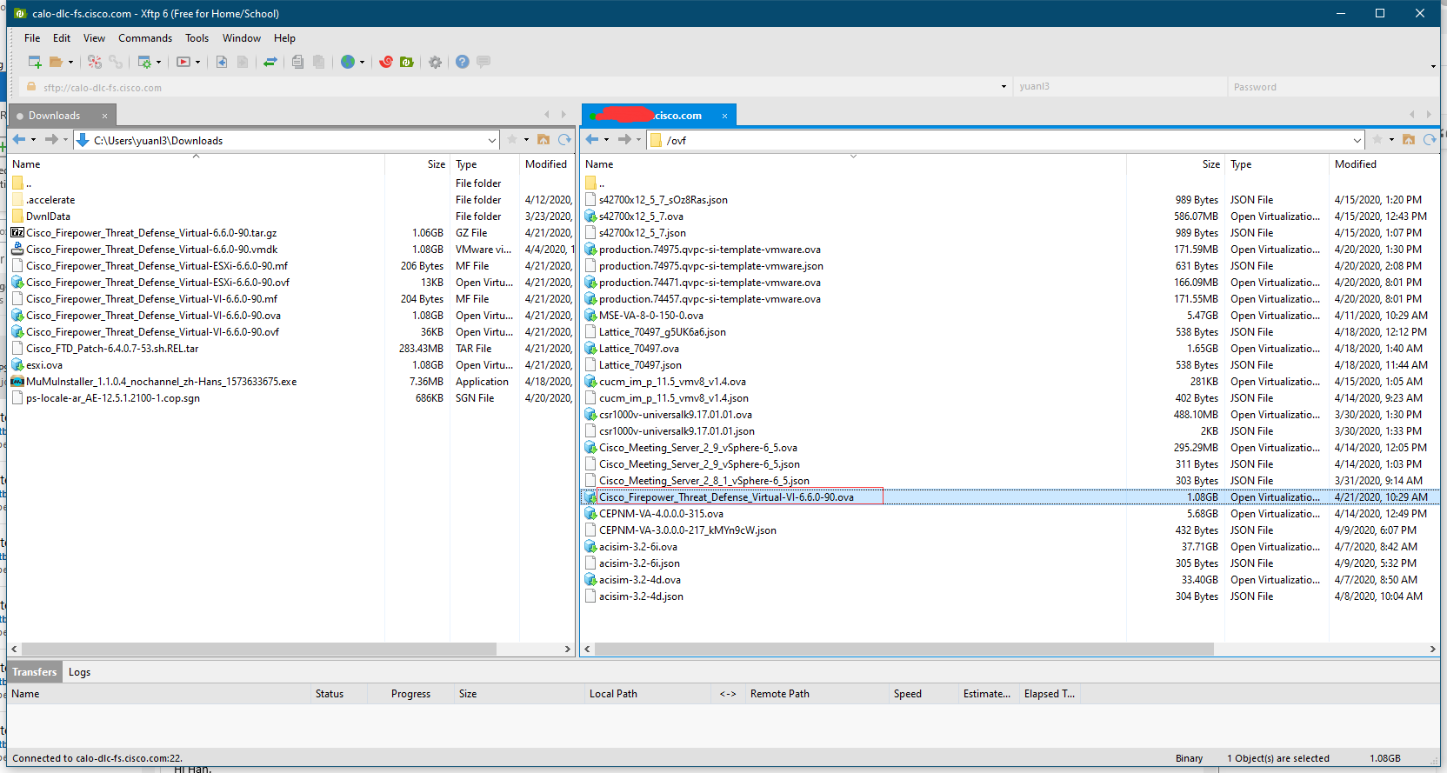1447x773 pixels.
Task: Click the Synchronize blue-green arrows icon
Action: tap(270, 62)
